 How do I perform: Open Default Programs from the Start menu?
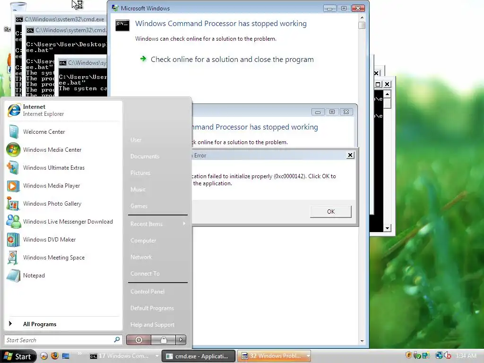(152, 308)
